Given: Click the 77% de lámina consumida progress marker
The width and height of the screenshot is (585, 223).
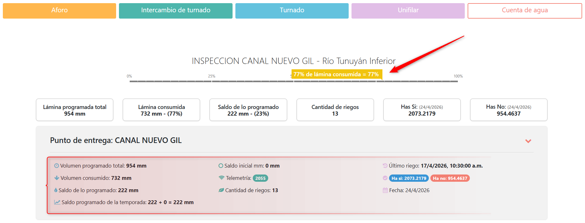Looking at the screenshot, I should coord(336,74).
